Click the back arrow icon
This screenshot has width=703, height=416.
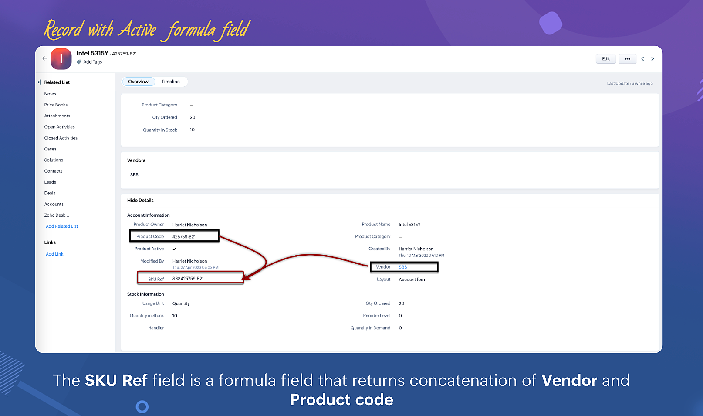pyautogui.click(x=45, y=58)
